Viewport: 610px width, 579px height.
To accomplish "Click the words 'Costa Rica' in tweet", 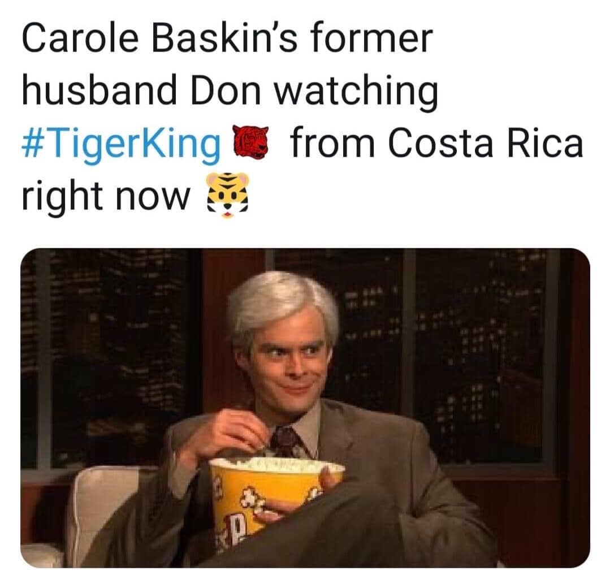I will (x=486, y=143).
